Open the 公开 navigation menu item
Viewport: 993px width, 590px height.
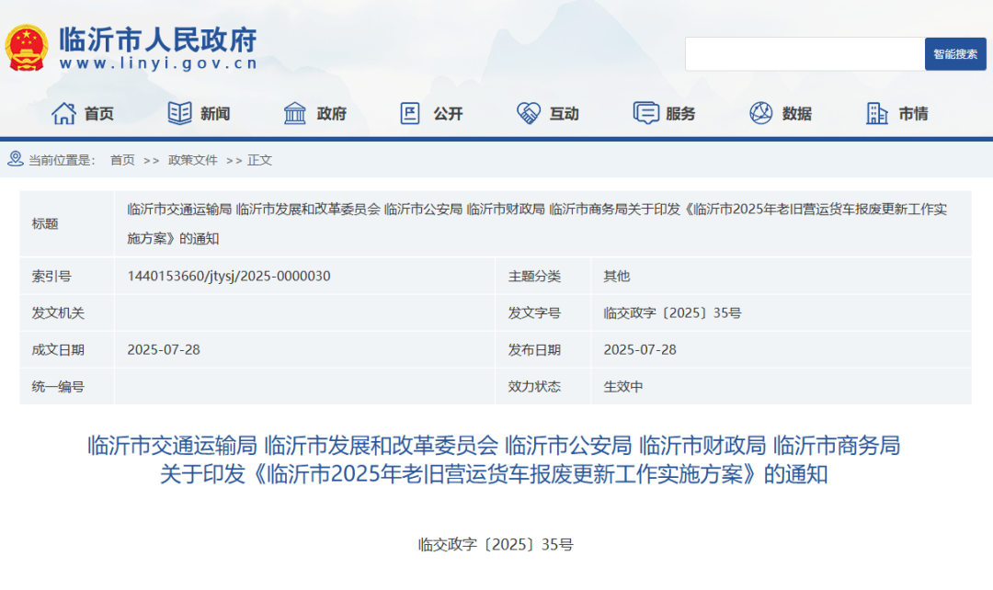(x=449, y=114)
